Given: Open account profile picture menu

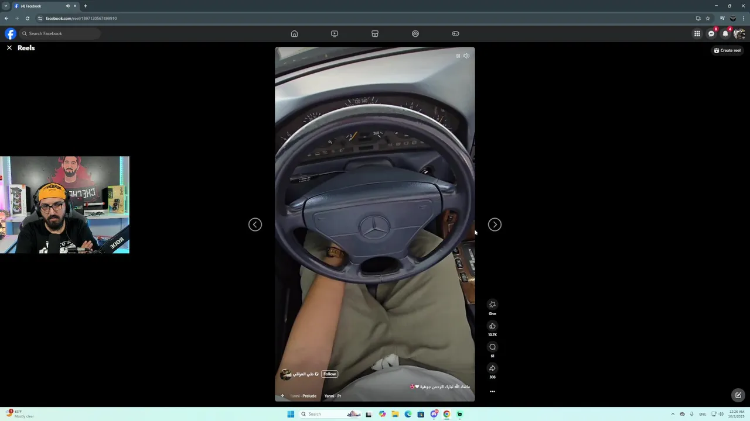Looking at the screenshot, I should click(739, 33).
